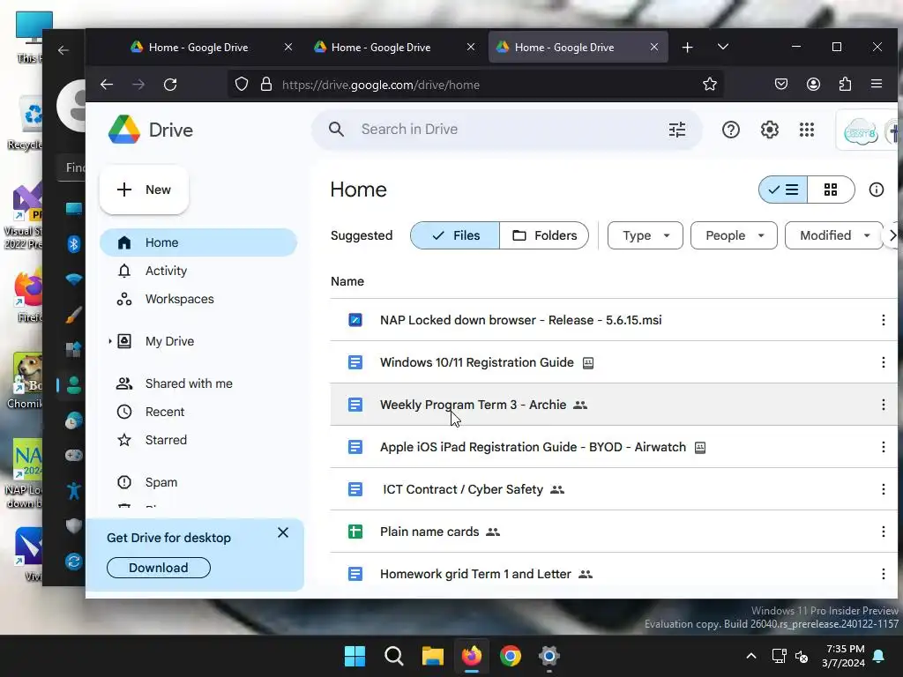This screenshot has width=903, height=677.
Task: Reload the current Drive page
Action: coord(170,85)
